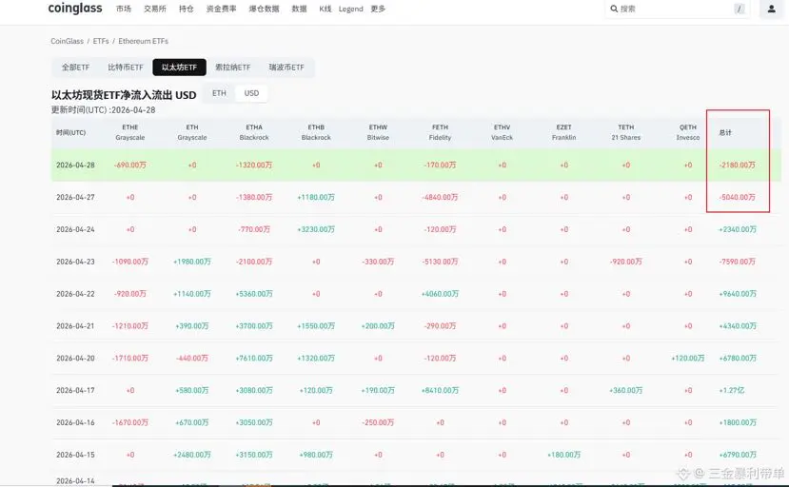Screen dimensions: 789x487
Task: Click the ETHV VanEck column header
Action: pyautogui.click(x=503, y=132)
